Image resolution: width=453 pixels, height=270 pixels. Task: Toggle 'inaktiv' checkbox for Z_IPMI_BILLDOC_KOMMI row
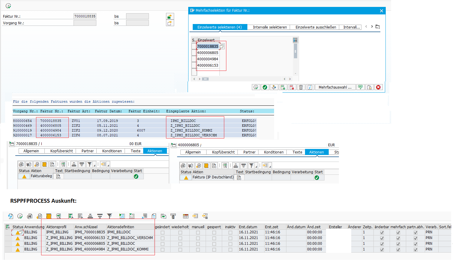[x=230, y=250]
